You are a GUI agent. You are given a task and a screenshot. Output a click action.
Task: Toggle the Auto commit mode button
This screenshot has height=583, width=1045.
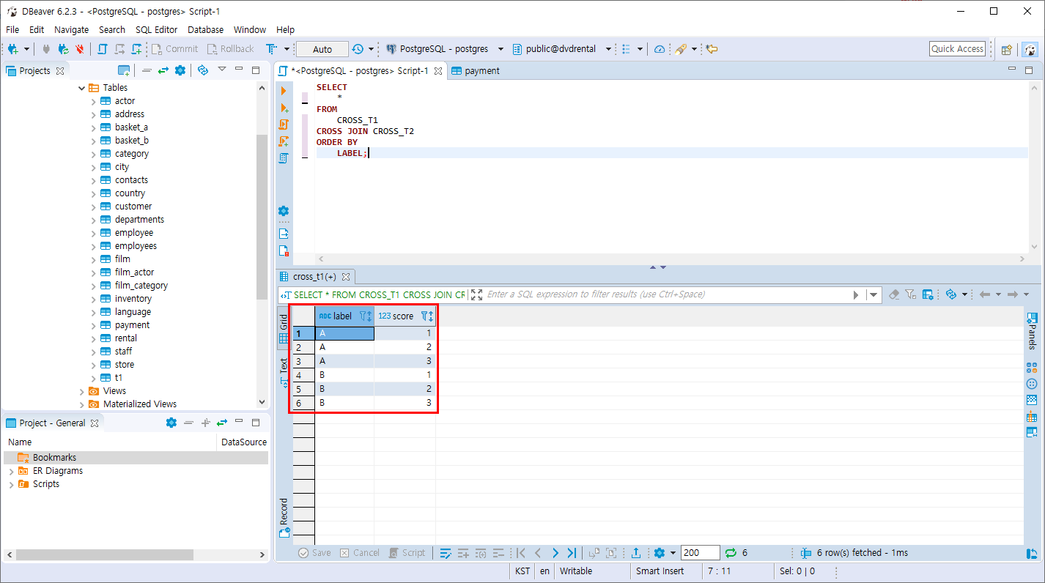point(322,49)
